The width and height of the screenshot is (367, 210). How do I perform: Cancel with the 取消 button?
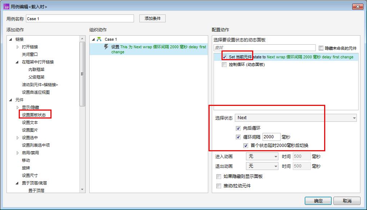[x=347, y=201]
